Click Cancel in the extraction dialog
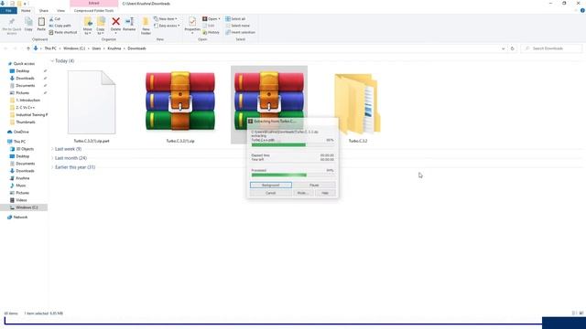 click(271, 193)
